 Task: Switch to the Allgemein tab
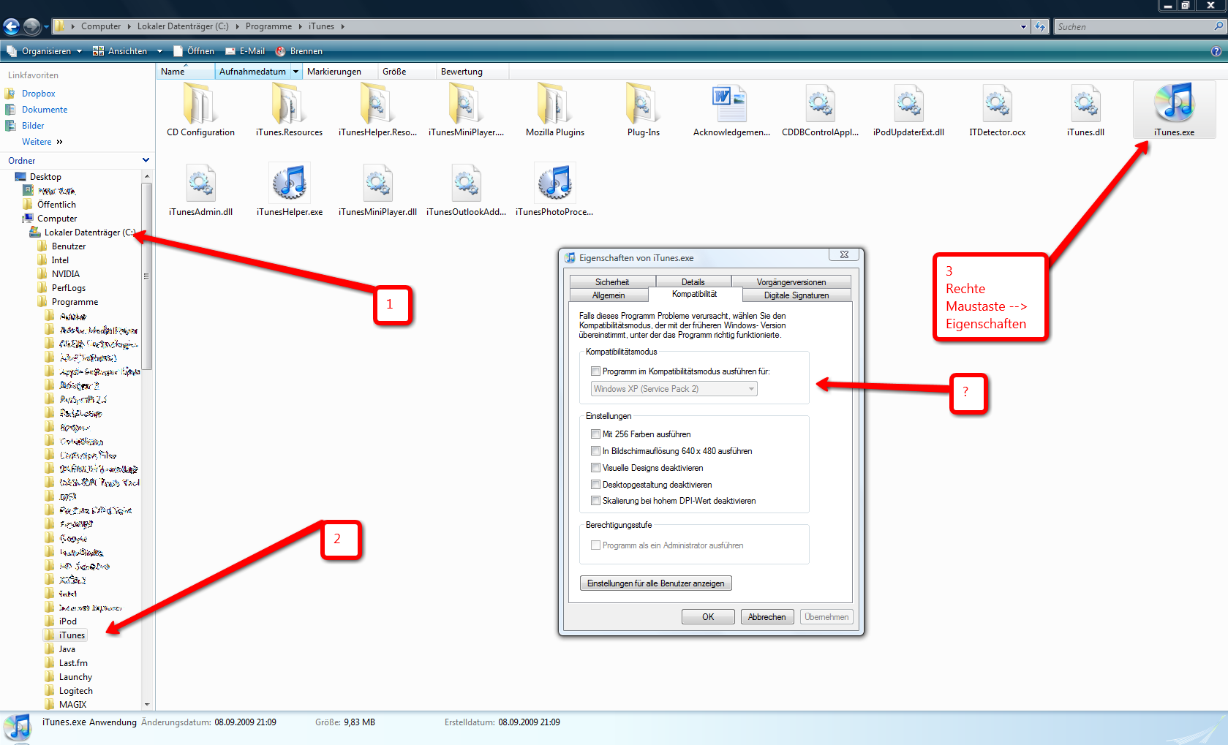click(x=609, y=295)
